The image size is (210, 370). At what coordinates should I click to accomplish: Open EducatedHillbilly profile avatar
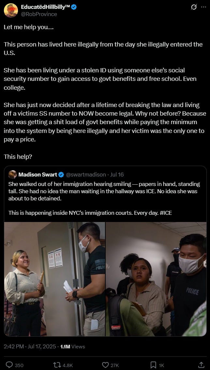click(10, 10)
